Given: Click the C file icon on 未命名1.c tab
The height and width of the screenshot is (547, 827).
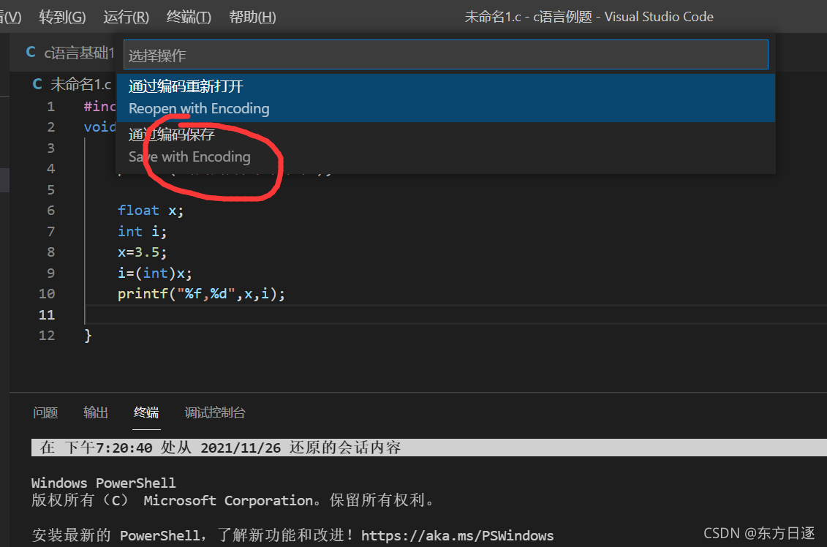Looking at the screenshot, I should coord(37,83).
